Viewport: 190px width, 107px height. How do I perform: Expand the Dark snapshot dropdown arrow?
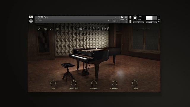[36, 21]
